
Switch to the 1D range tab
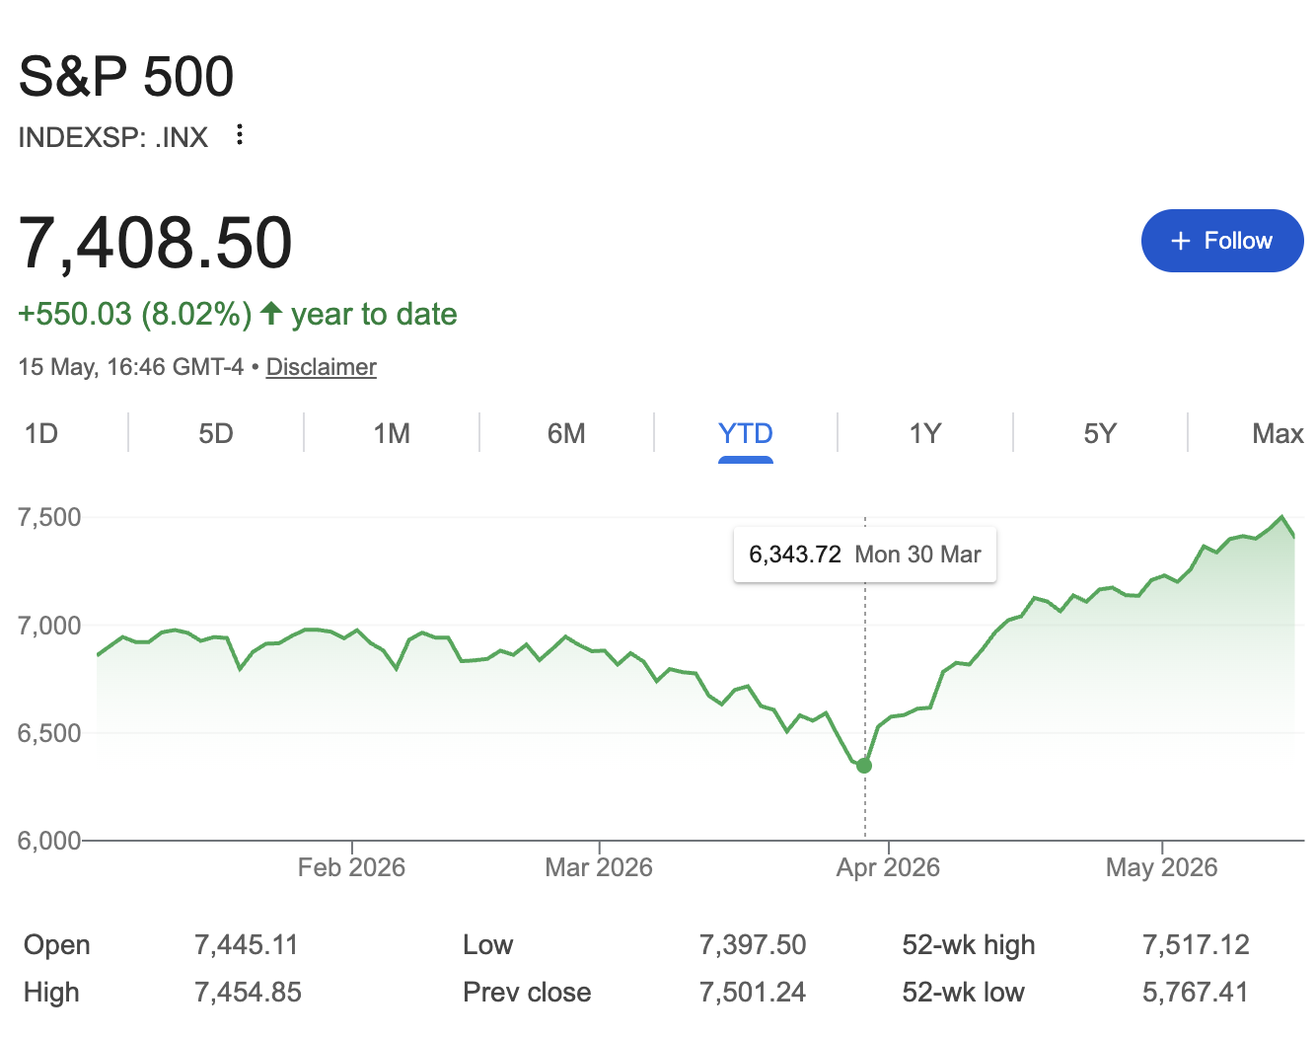tap(41, 434)
